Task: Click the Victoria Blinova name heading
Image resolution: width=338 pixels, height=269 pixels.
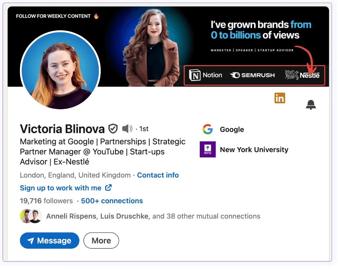Action: pyautogui.click(x=62, y=129)
